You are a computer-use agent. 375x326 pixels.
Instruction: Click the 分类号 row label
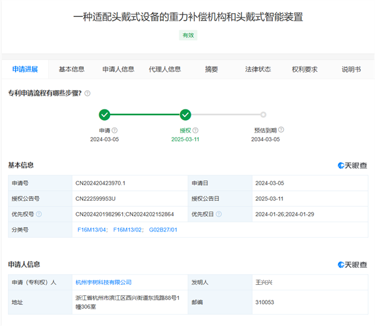click(20, 230)
